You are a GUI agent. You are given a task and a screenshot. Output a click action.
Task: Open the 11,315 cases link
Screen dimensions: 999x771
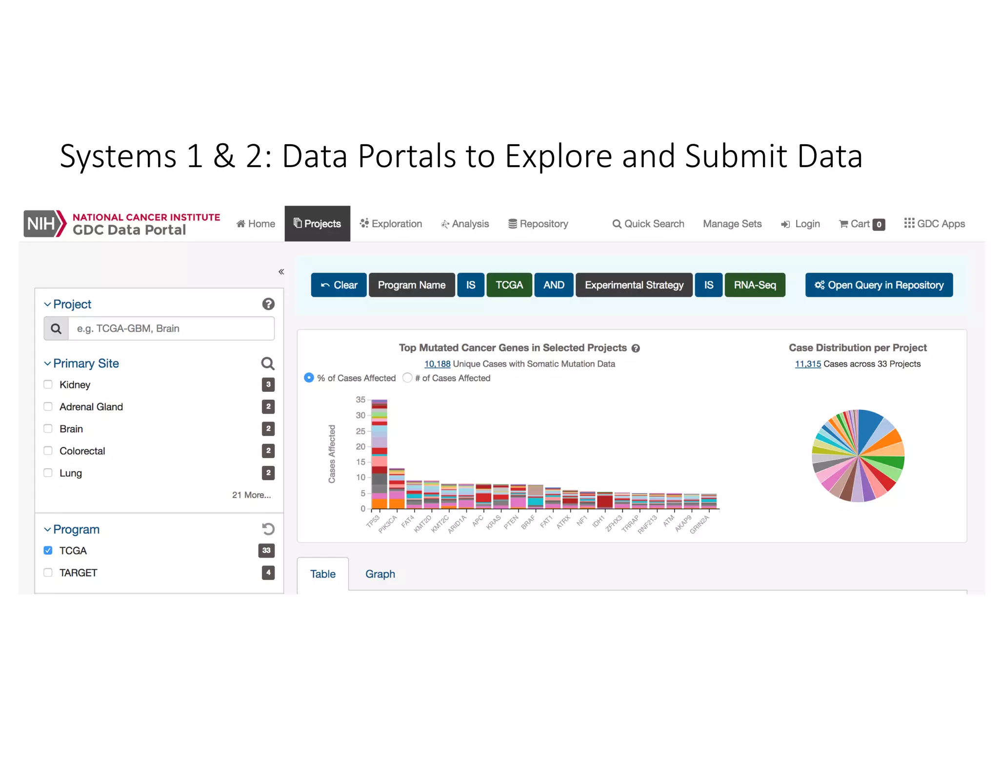pos(808,364)
